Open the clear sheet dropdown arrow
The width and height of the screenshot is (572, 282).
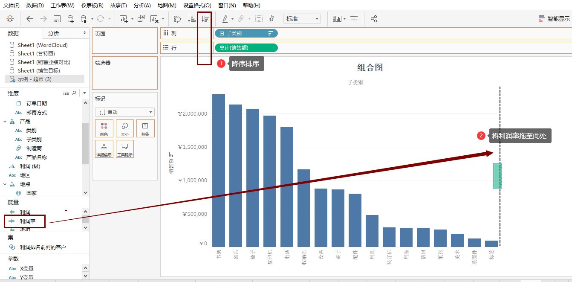[x=163, y=19]
